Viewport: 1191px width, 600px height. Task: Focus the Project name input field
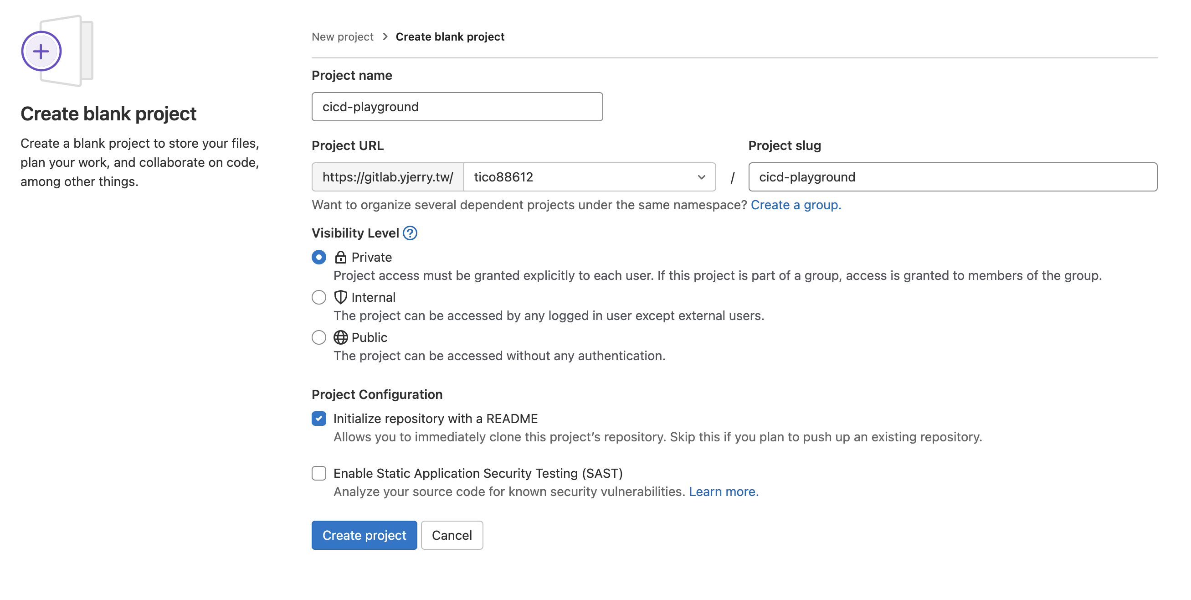[x=457, y=107]
